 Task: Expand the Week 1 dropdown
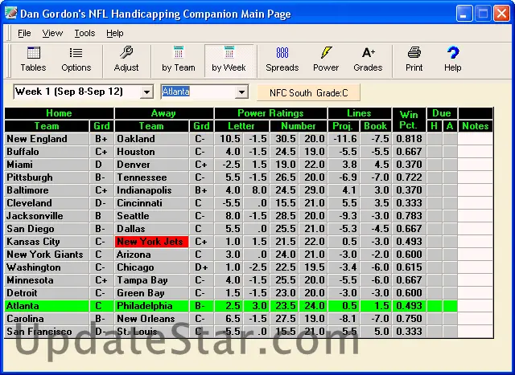click(146, 92)
